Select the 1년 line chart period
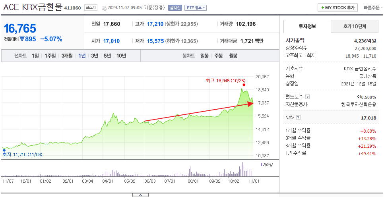This screenshot has width=384, height=197. point(82,56)
